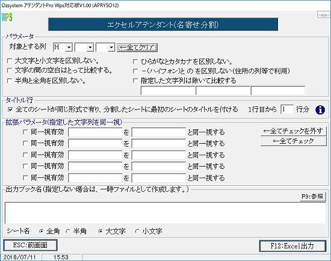Select the 小文字 radio button

[x=137, y=232]
